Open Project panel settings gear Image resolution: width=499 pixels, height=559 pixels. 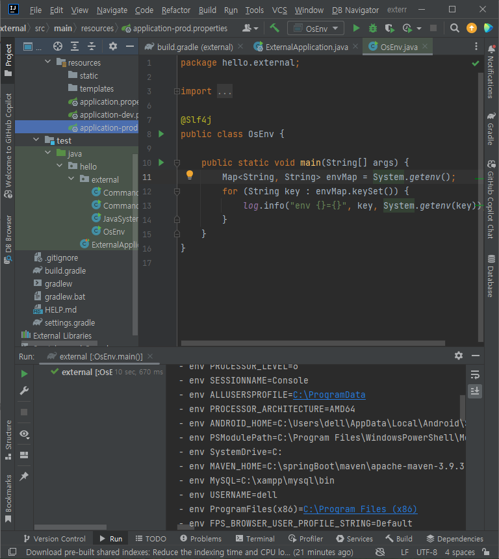113,46
